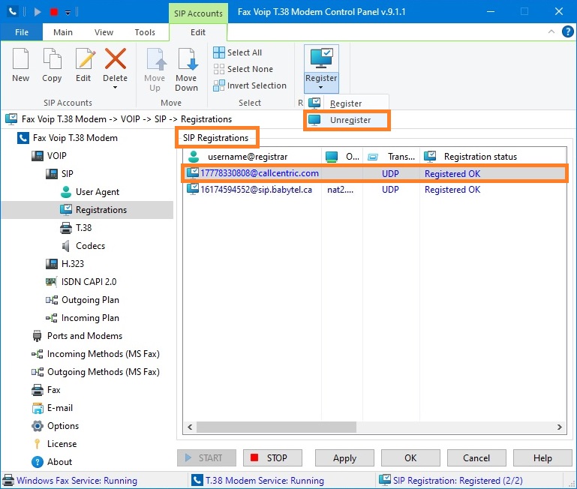577x489 pixels.
Task: Click the OK button
Action: coord(410,458)
